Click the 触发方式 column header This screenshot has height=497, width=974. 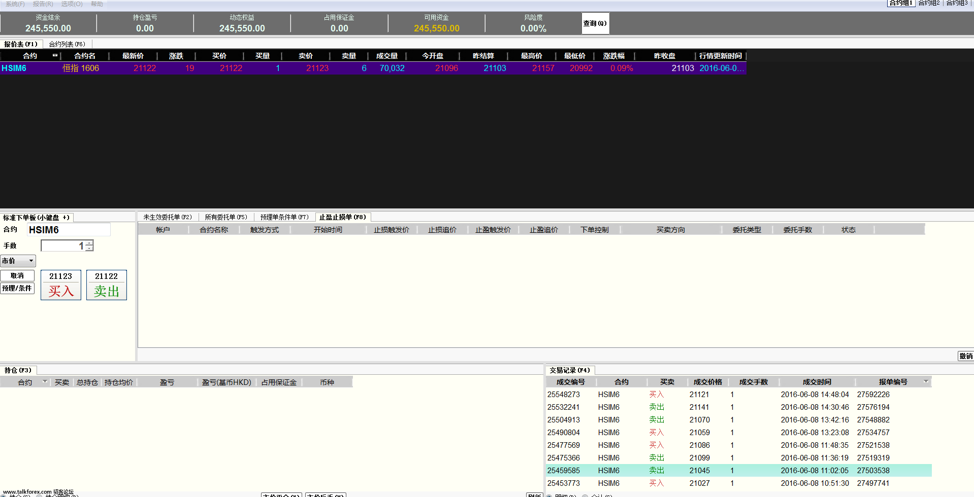pyautogui.click(x=265, y=230)
